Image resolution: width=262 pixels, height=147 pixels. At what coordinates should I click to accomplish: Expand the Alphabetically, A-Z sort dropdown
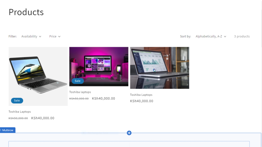[211, 36]
